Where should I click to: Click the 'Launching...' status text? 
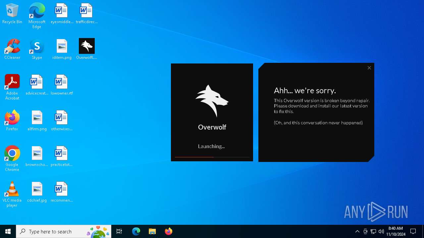(x=211, y=146)
